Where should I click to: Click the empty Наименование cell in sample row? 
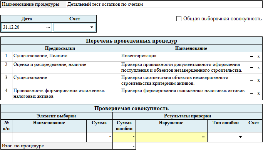[x=49, y=137]
